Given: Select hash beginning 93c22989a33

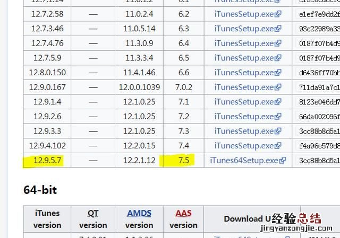Looking at the screenshot, I should point(319,29).
